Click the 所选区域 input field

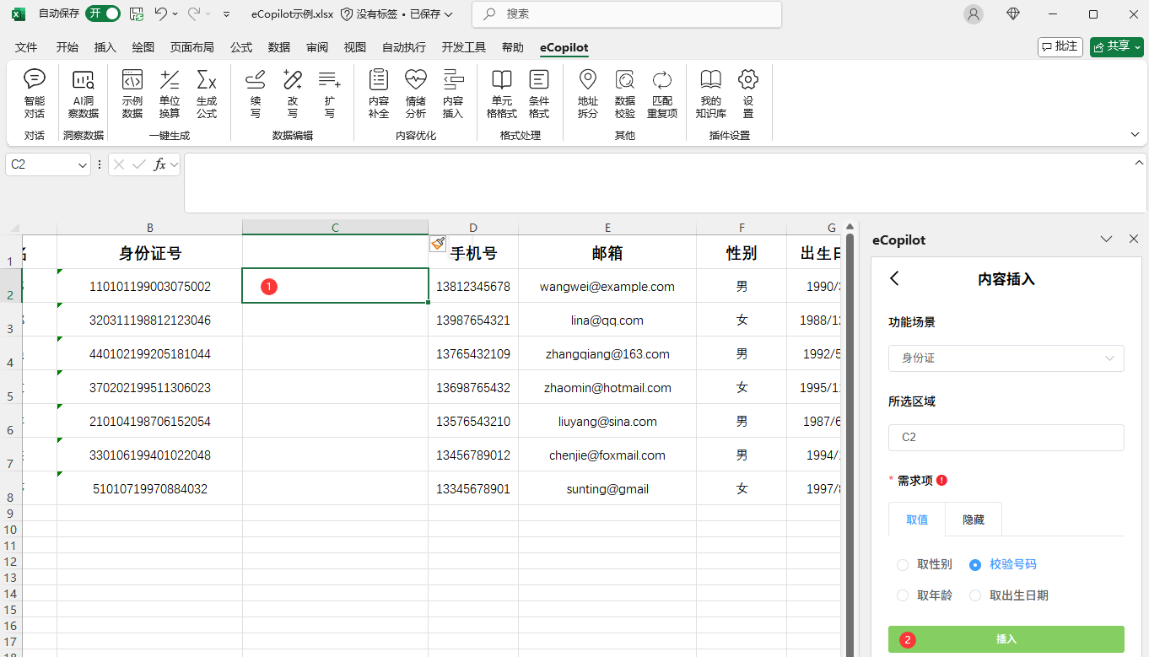[x=1006, y=438]
